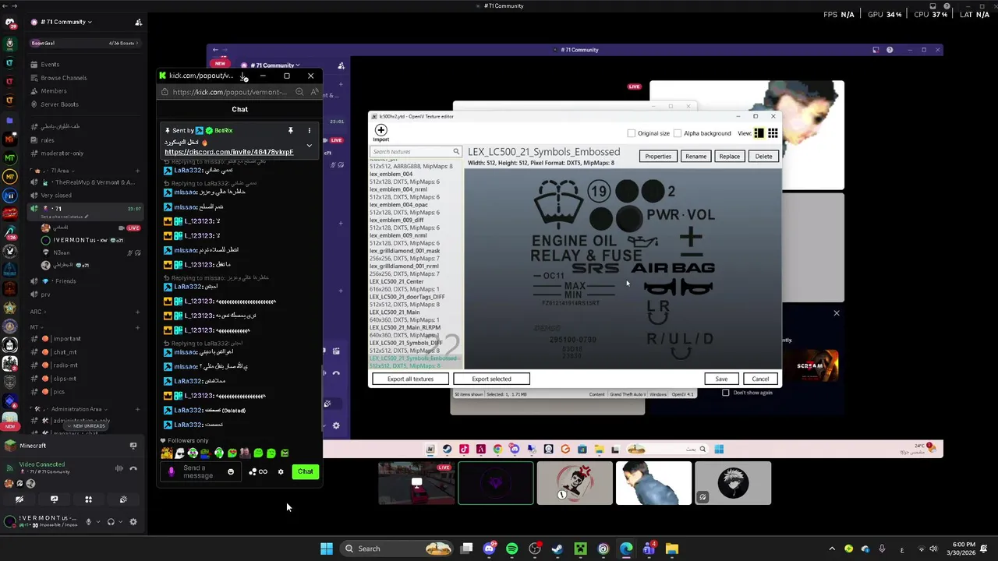Screen dimensions: 998x561
Task: Open the moderator-only channel
Action: tap(62, 153)
